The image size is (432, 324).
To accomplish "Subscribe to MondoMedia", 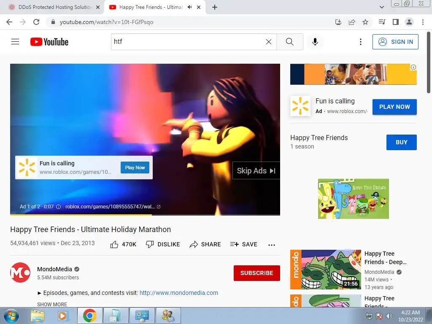I will point(257,273).
